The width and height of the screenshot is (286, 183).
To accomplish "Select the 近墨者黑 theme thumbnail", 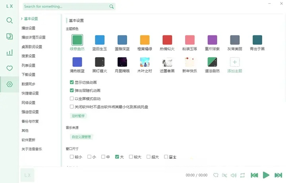I will tap(167, 62).
